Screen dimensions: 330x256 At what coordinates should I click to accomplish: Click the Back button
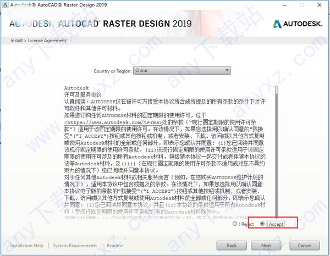click(232, 246)
